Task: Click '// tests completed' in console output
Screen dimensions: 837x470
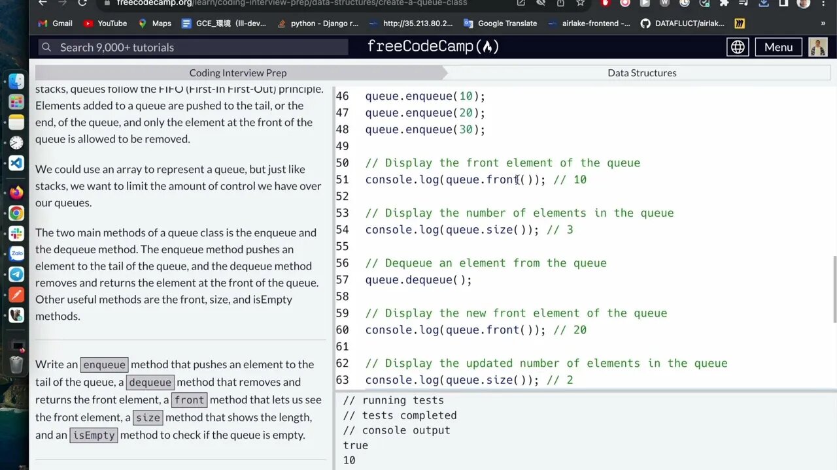Action: tap(400, 415)
